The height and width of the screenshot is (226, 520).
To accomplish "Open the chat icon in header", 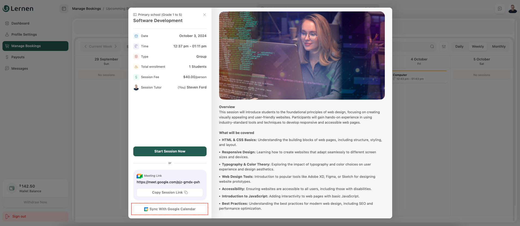I will tap(500, 9).
